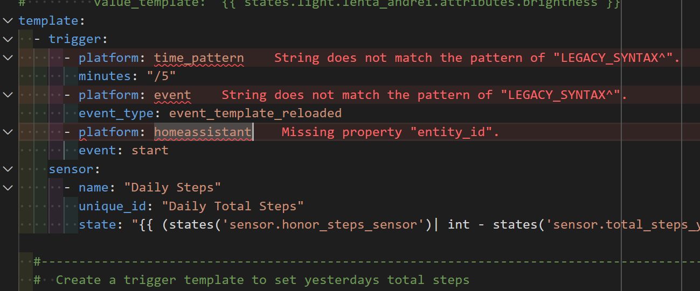Image resolution: width=700 pixels, height=291 pixels.
Task: Click the yesterdays total steps comment line
Action: (262, 280)
